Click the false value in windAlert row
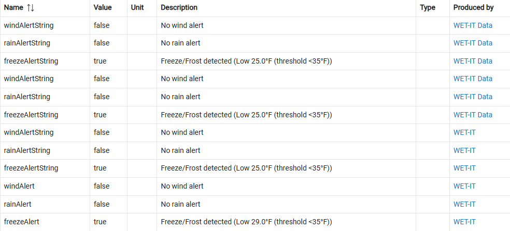510x231 pixels. click(x=102, y=186)
